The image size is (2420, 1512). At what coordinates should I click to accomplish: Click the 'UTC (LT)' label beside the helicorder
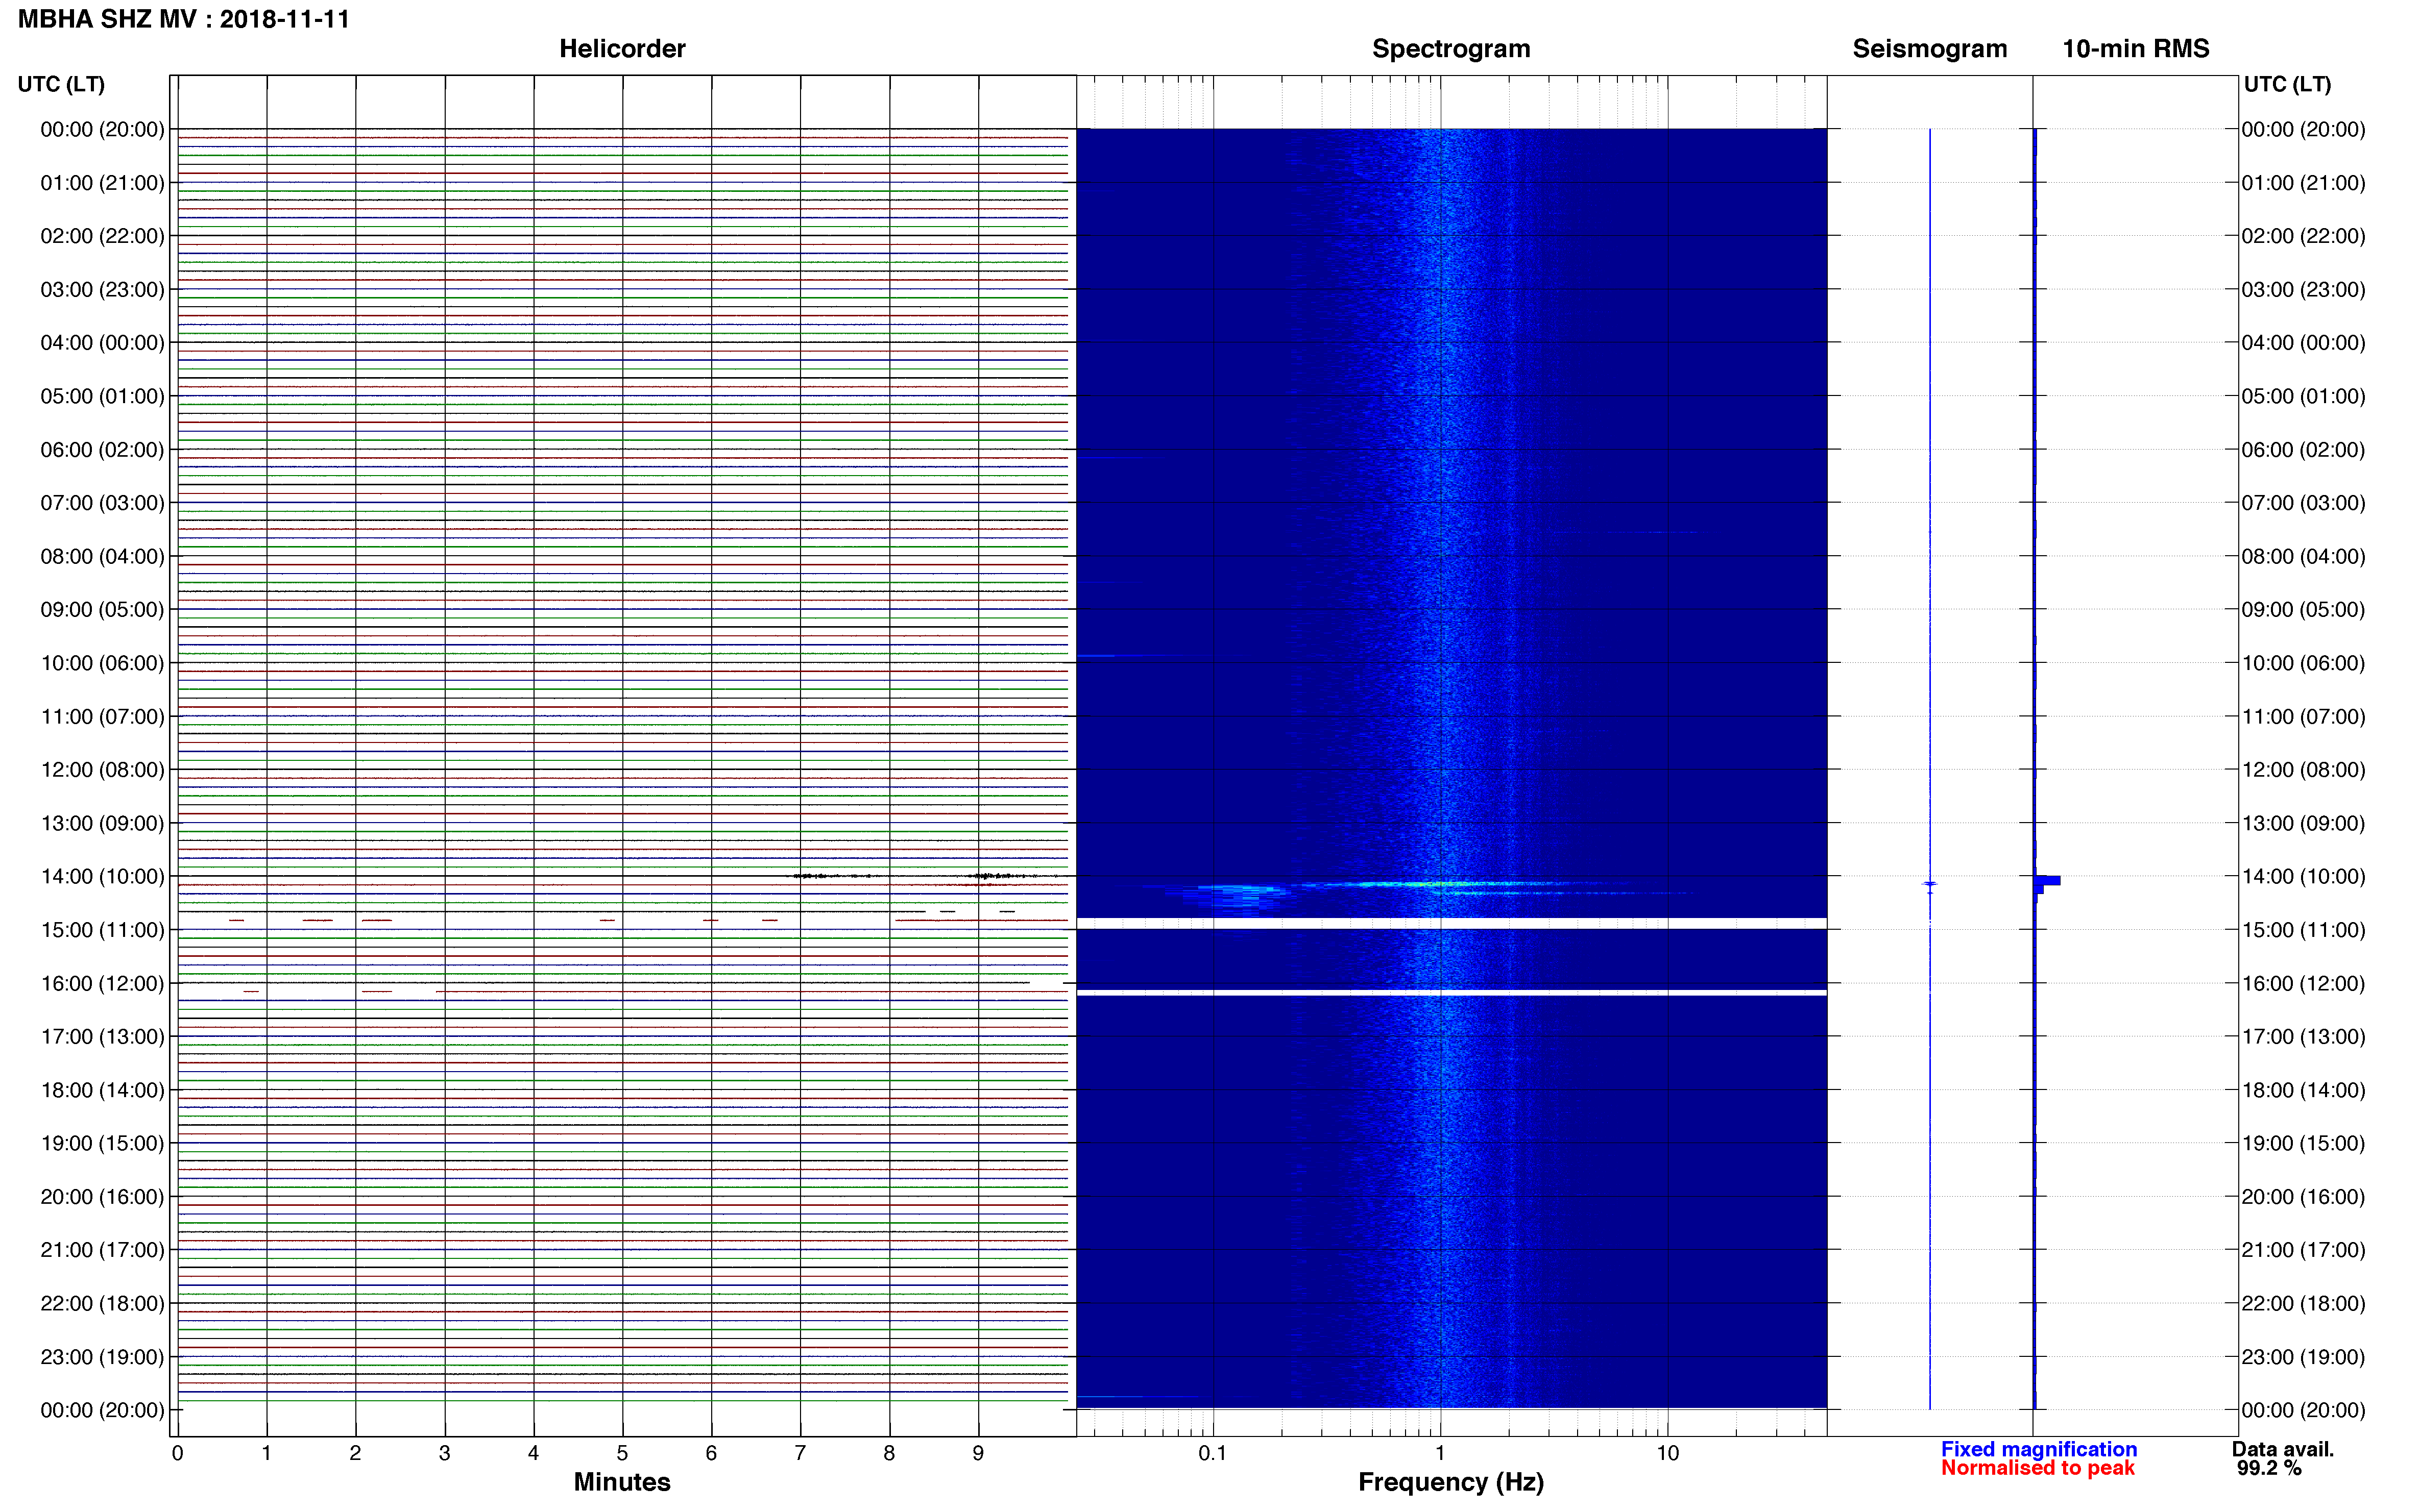(61, 84)
